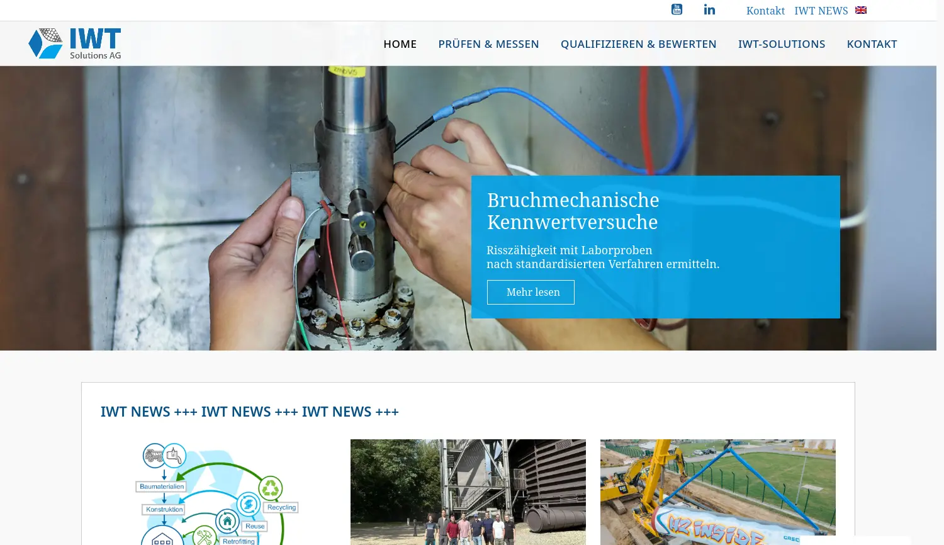Screen dimensions: 944x545
Task: Click the Recycling label in the diagram
Action: (x=281, y=507)
